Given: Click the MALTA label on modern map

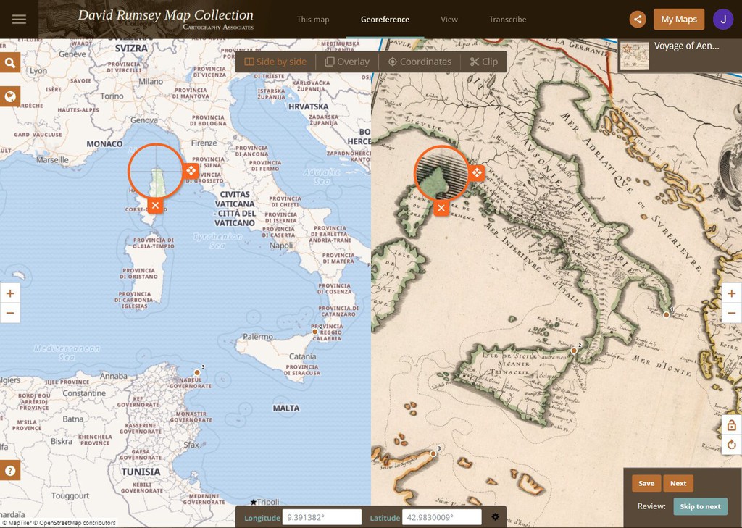Looking at the screenshot, I should [285, 408].
